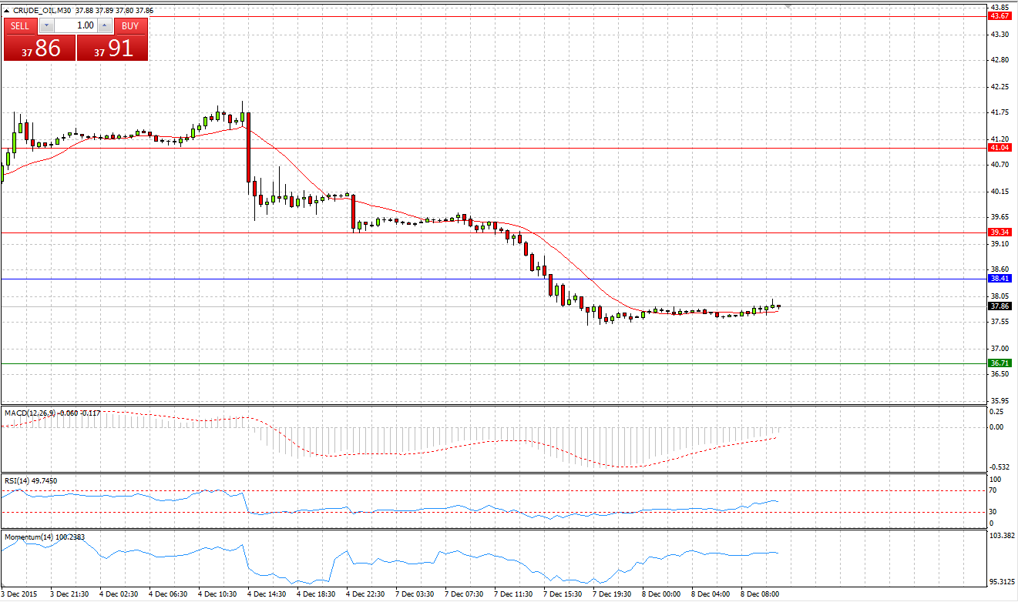Select the grey chart shift triangle marker
The height and width of the screenshot is (602, 1018).
[x=788, y=6]
